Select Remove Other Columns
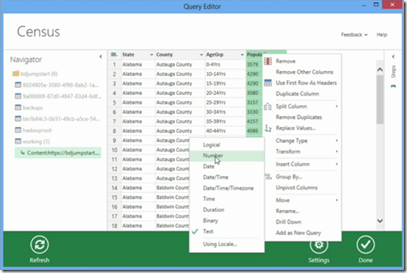The image size is (407, 273). (x=304, y=72)
